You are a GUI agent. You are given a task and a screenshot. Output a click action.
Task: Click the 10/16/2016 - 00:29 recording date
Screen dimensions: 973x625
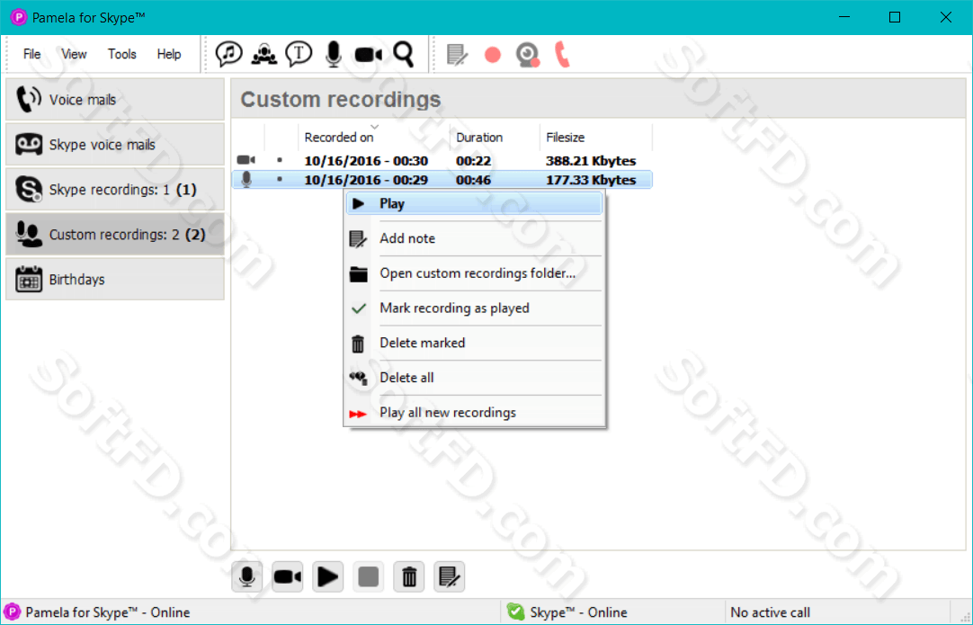(366, 180)
